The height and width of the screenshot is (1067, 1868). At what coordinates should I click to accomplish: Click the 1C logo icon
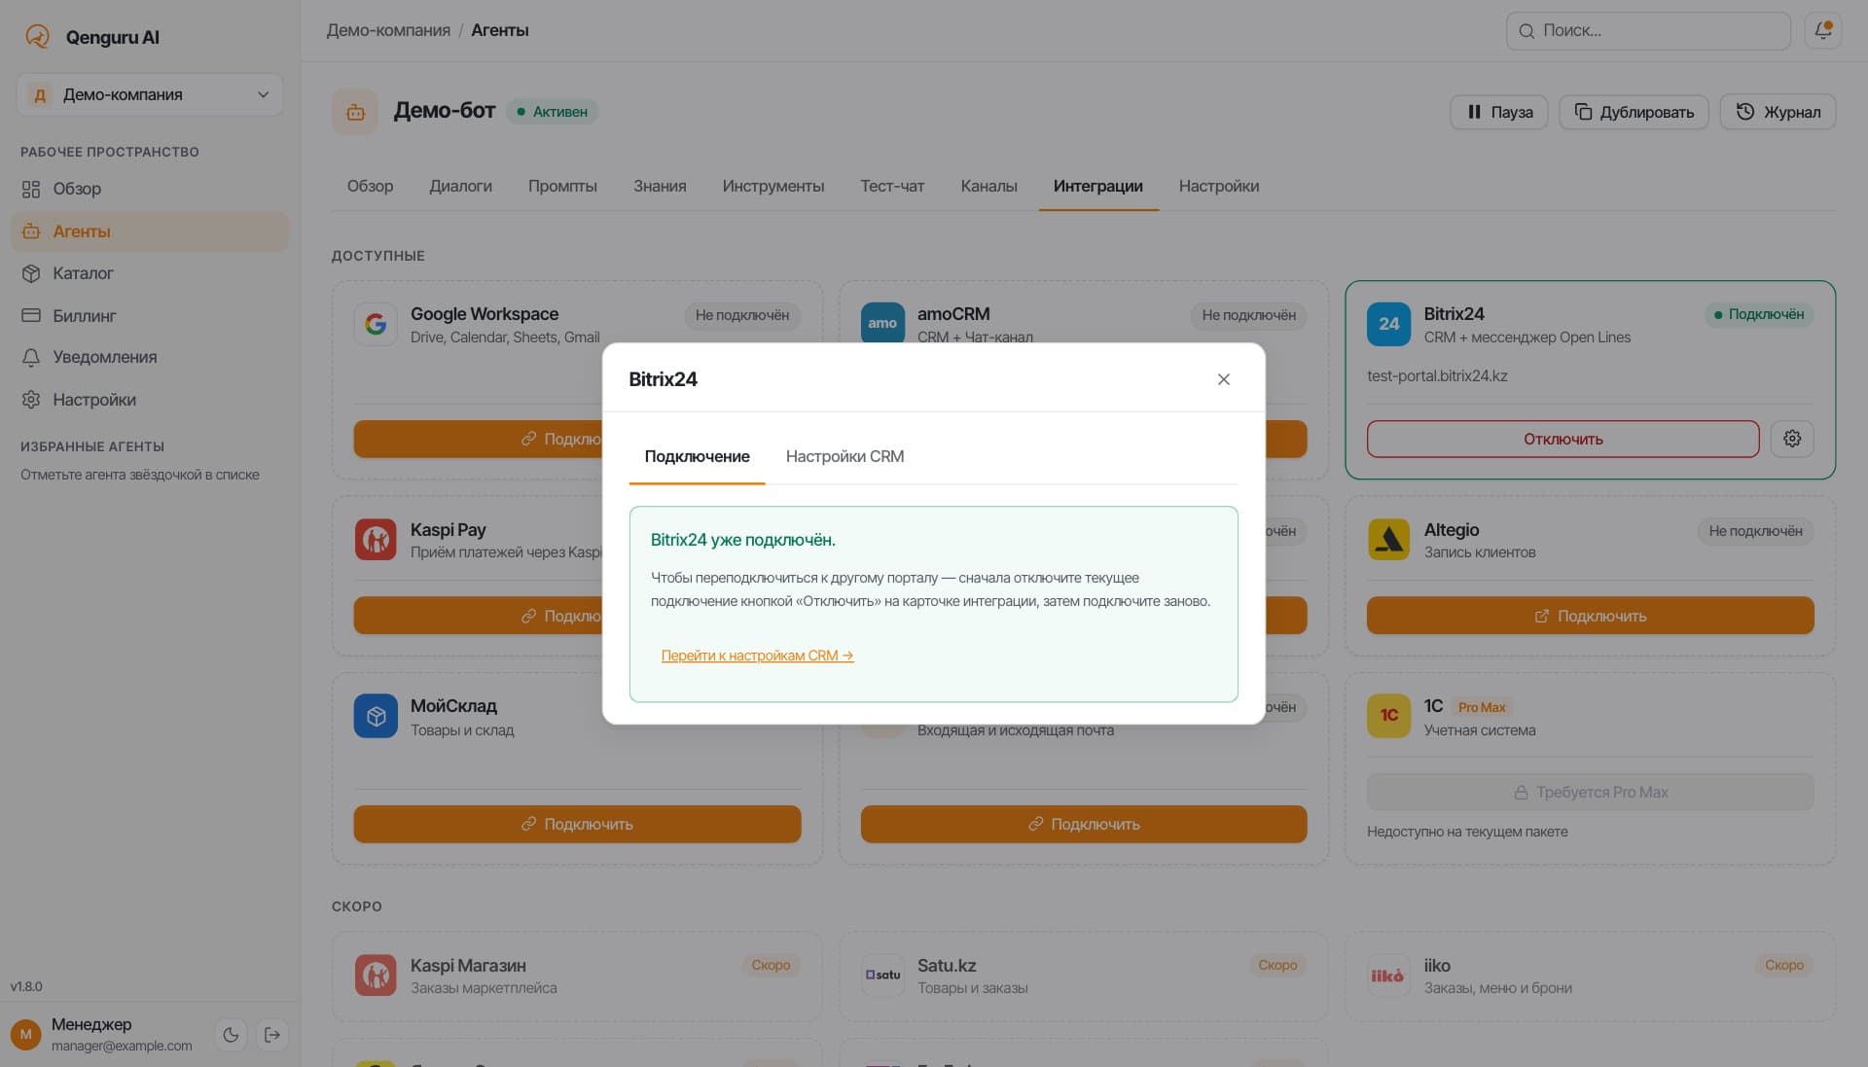[1388, 716]
